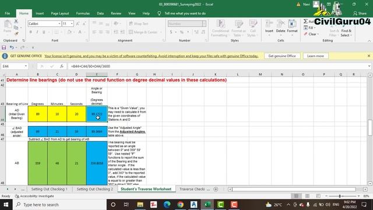Open Windows Start menu

[x=6, y=205]
